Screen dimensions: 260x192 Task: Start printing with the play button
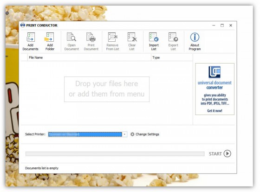227,154
